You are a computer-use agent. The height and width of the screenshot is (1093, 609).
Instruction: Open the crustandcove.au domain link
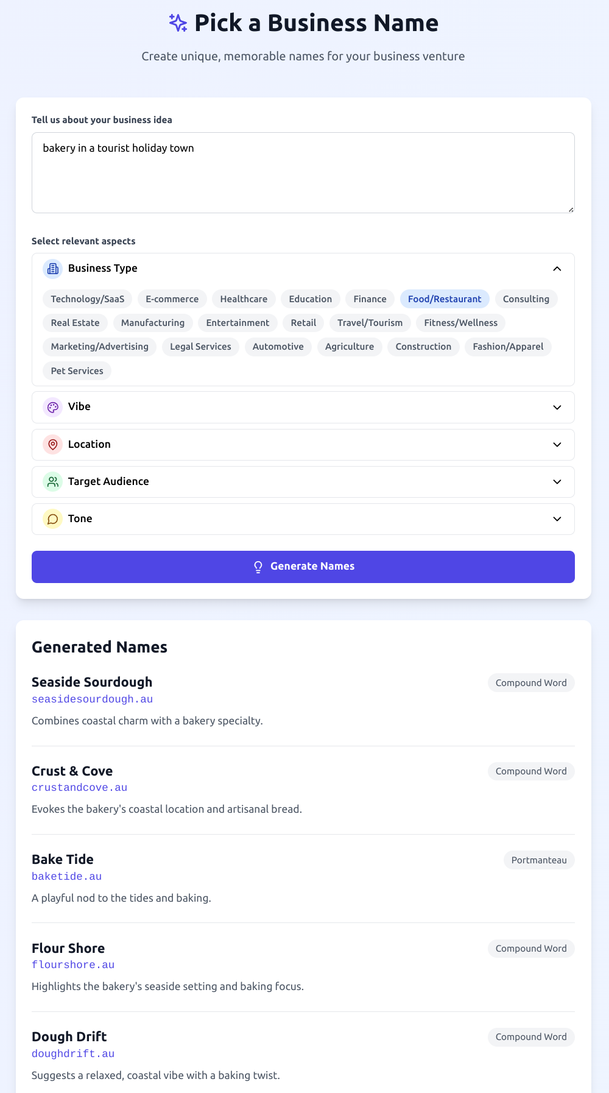(79, 788)
